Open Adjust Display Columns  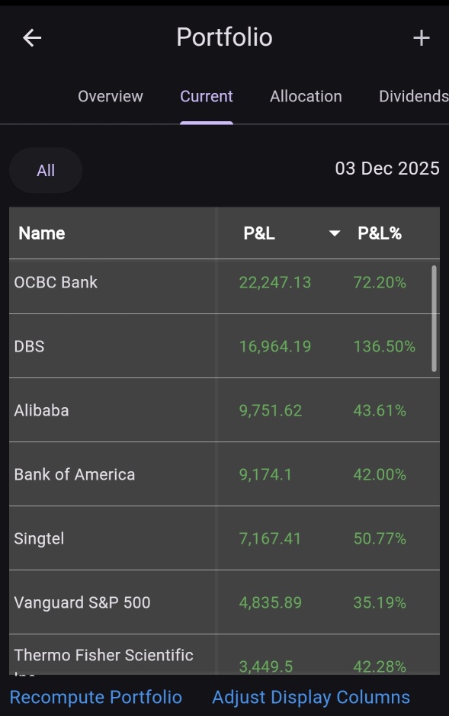coord(311,697)
